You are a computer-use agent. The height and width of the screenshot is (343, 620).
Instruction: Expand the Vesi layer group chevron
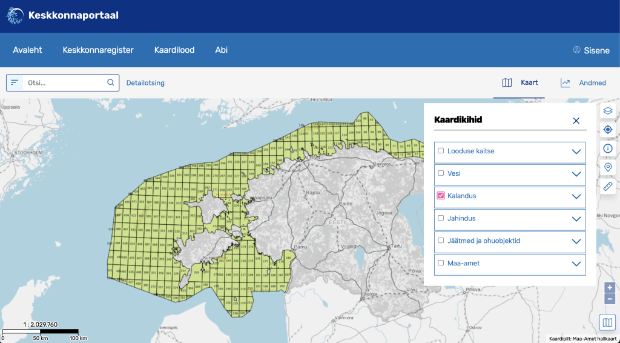[576, 174]
